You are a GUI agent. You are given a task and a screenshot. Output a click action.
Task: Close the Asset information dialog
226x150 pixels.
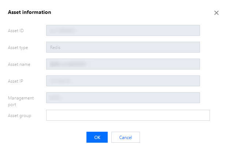click(x=216, y=13)
